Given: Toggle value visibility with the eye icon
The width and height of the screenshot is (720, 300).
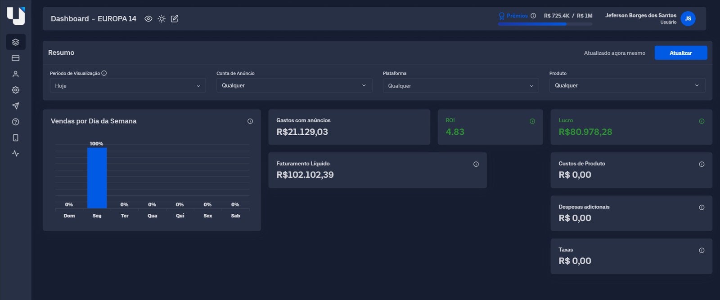Looking at the screenshot, I should coord(148,19).
